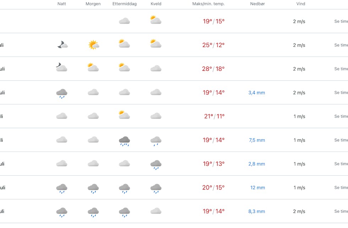Viewport: 348px width, 228px height.
Task: Click the heavy rain afternoon icon in the 7,5 mm row
Action: [x=125, y=141]
